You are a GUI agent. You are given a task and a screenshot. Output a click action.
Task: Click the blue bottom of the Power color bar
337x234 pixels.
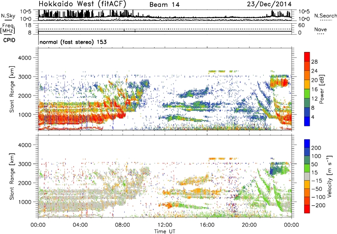307,122
